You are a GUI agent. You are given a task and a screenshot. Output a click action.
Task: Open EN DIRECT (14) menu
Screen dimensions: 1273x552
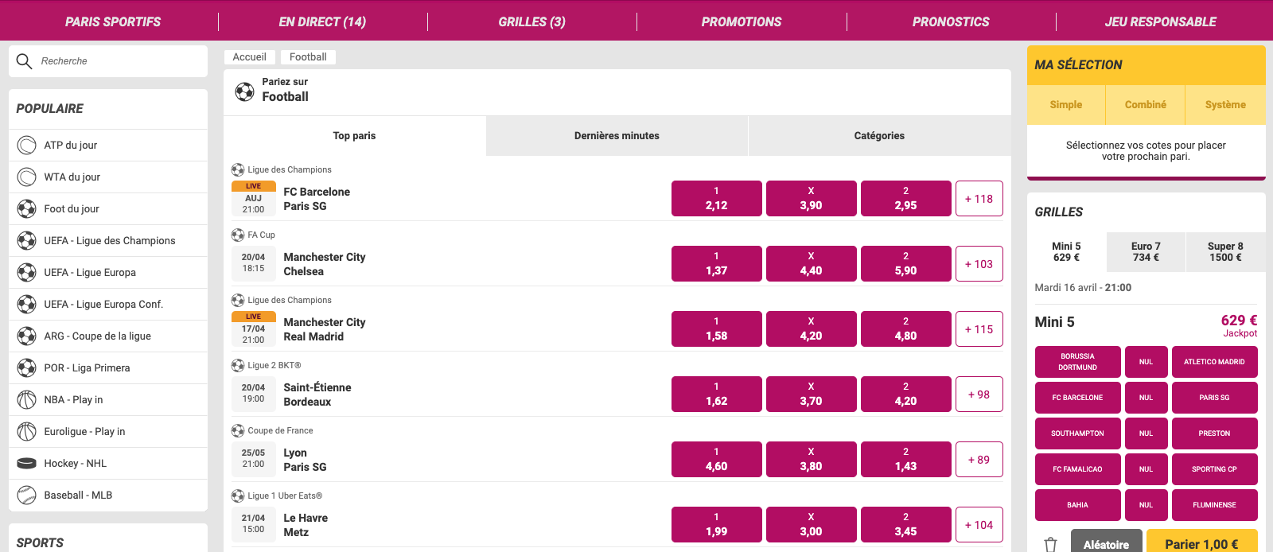pos(322,21)
